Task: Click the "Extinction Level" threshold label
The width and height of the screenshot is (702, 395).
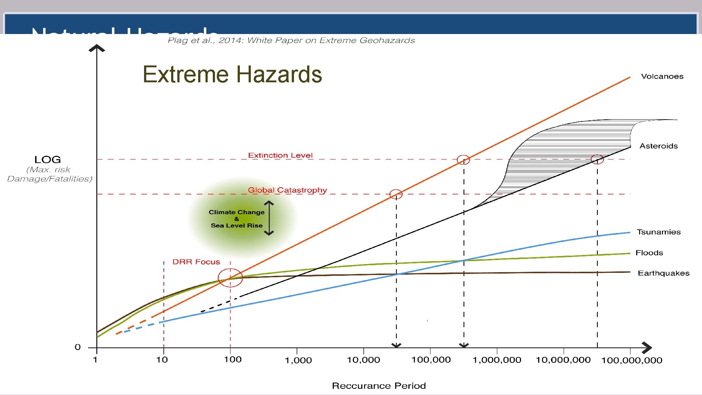Action: [280, 155]
